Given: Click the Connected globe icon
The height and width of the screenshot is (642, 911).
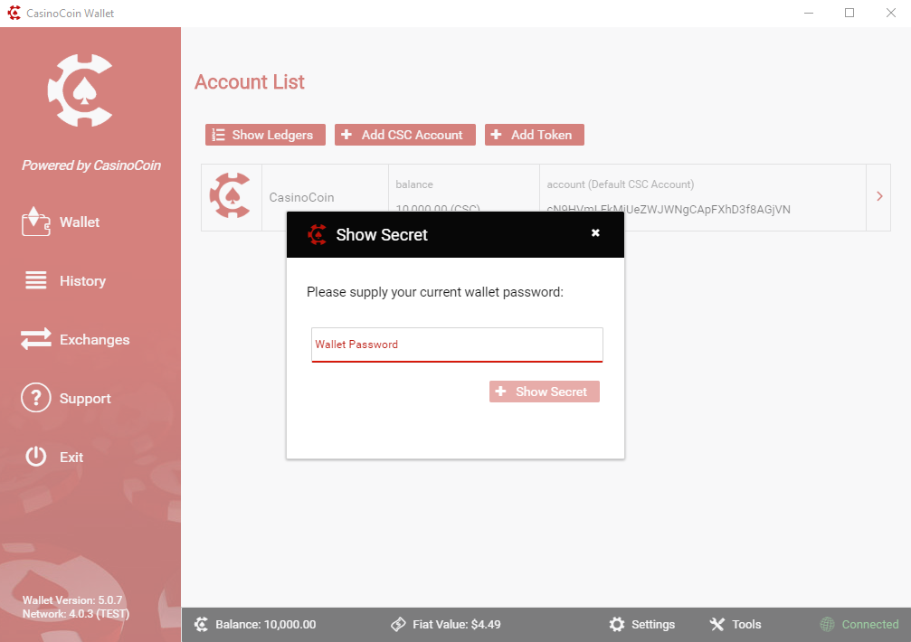Looking at the screenshot, I should tap(827, 625).
